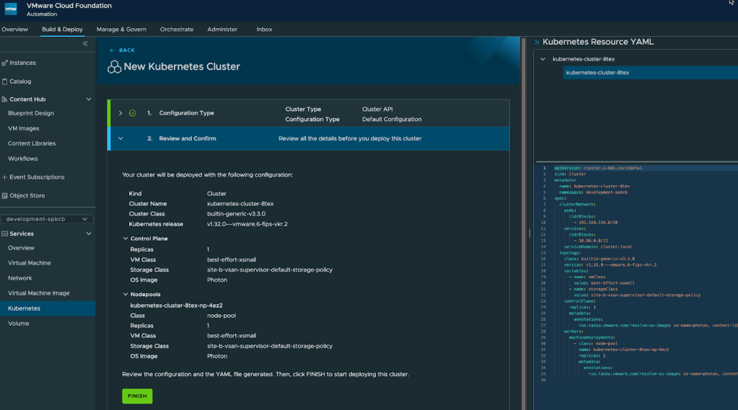The height and width of the screenshot is (410, 738).
Task: Open the Overview top tab
Action: pyautogui.click(x=14, y=29)
